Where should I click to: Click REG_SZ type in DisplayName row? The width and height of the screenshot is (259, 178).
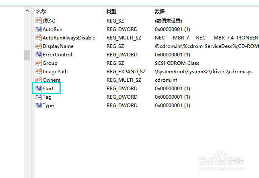click(x=115, y=46)
